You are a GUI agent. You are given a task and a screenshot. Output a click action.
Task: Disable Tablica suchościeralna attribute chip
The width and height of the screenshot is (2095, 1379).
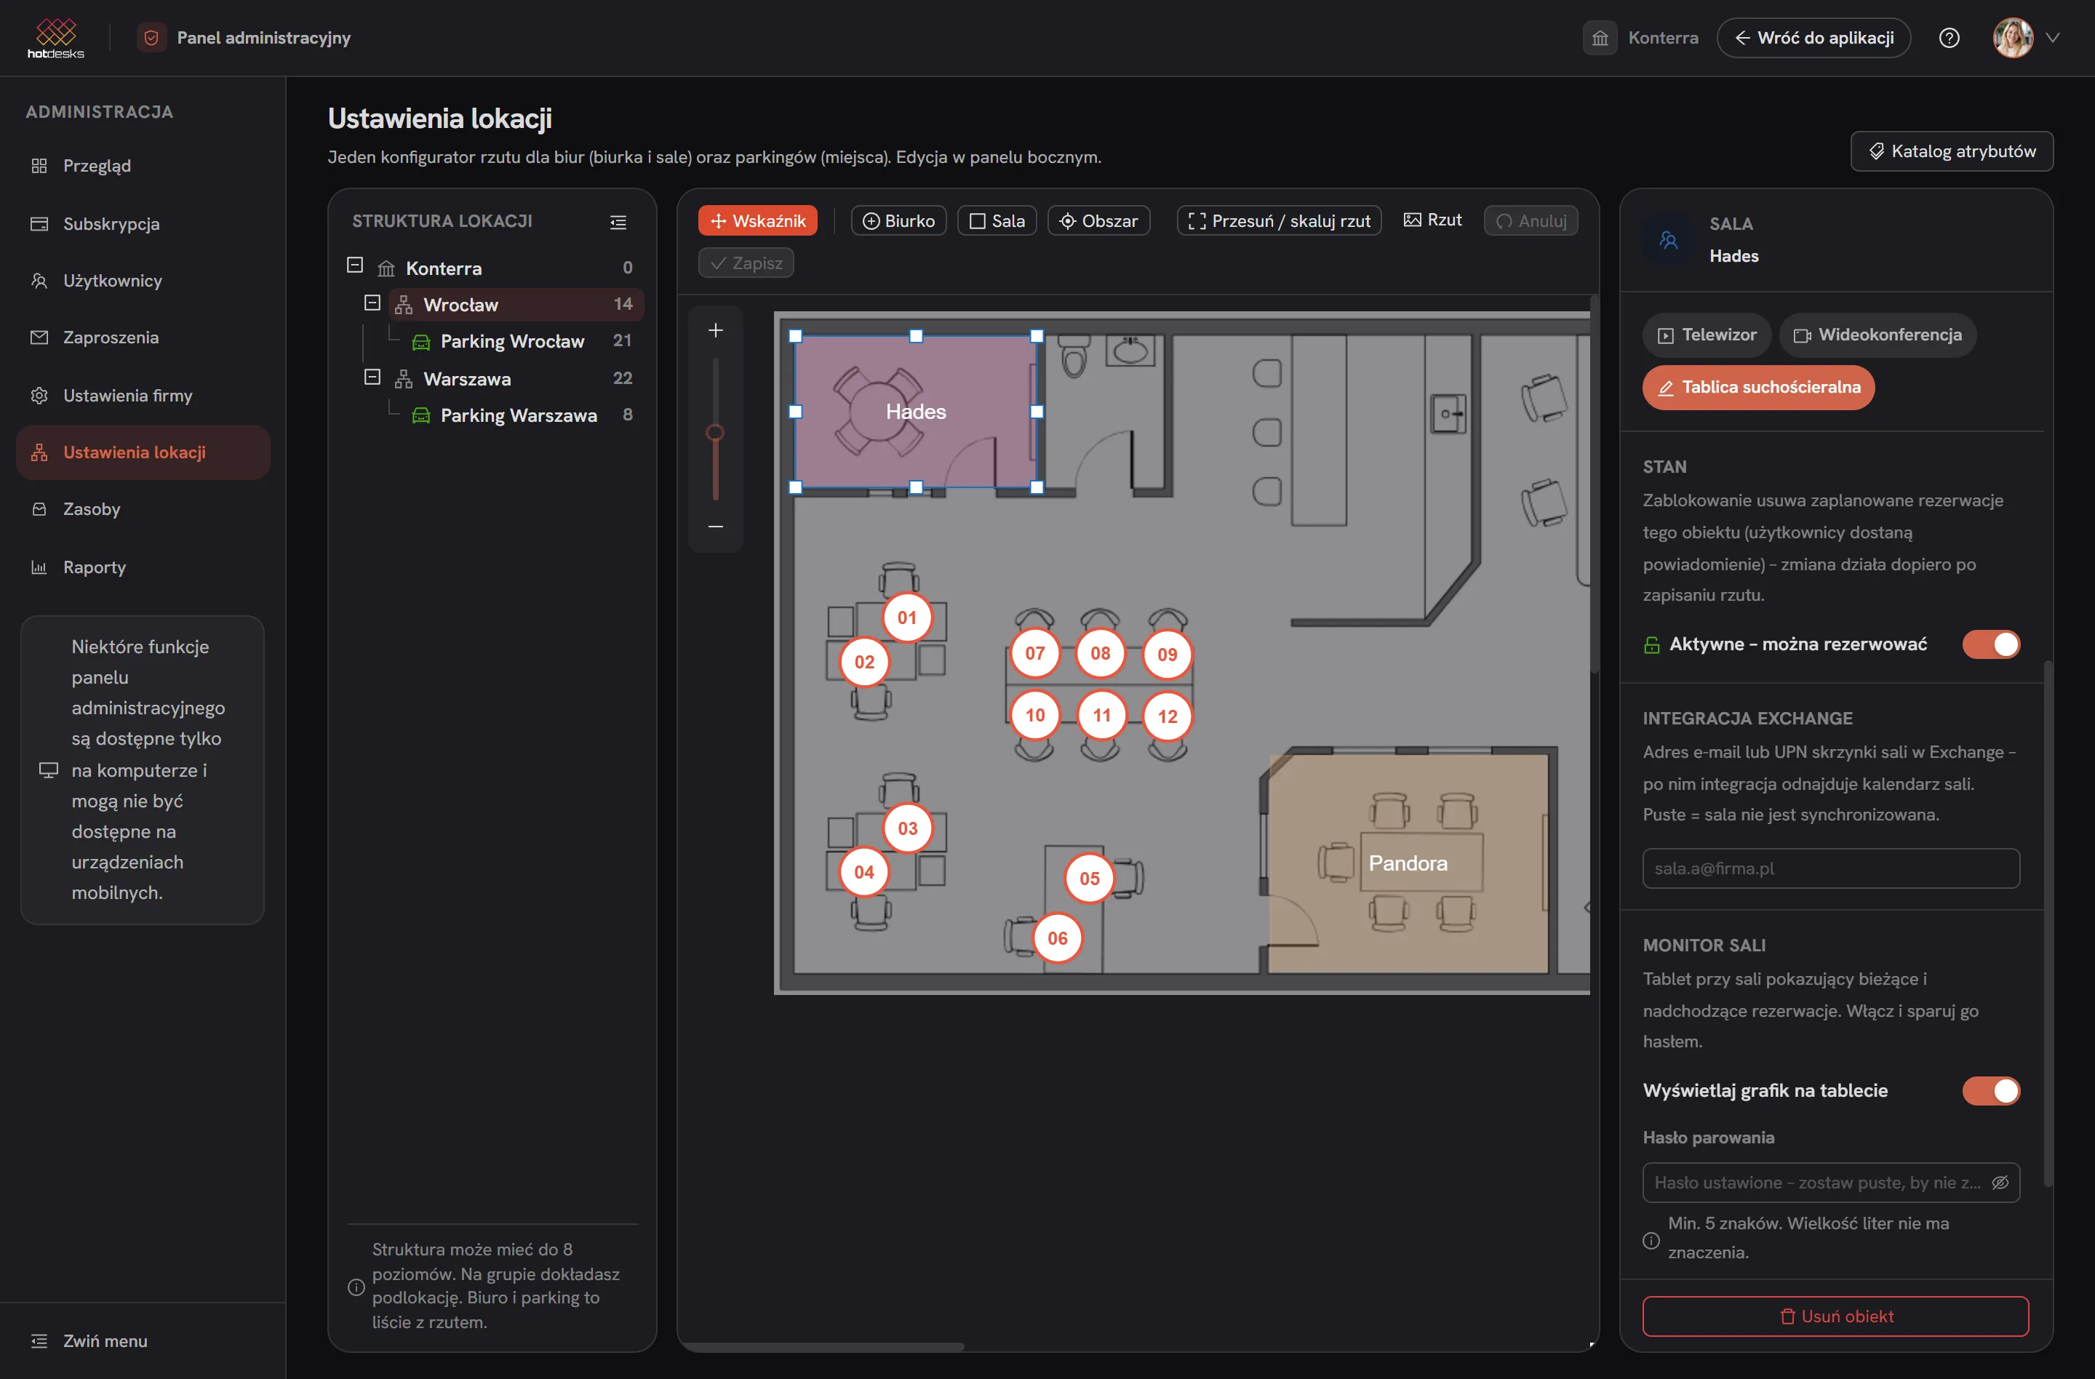tap(1758, 387)
